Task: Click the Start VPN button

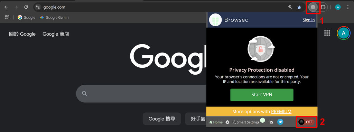Action: click(x=262, y=95)
